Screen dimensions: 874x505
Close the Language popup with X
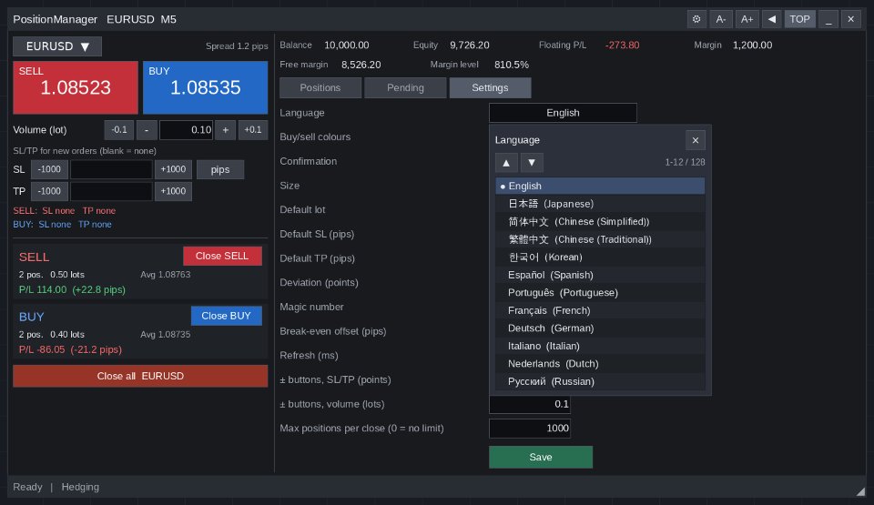(x=695, y=140)
